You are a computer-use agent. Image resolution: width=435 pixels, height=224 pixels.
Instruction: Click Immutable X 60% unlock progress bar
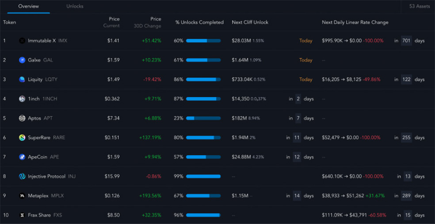click(x=203, y=41)
